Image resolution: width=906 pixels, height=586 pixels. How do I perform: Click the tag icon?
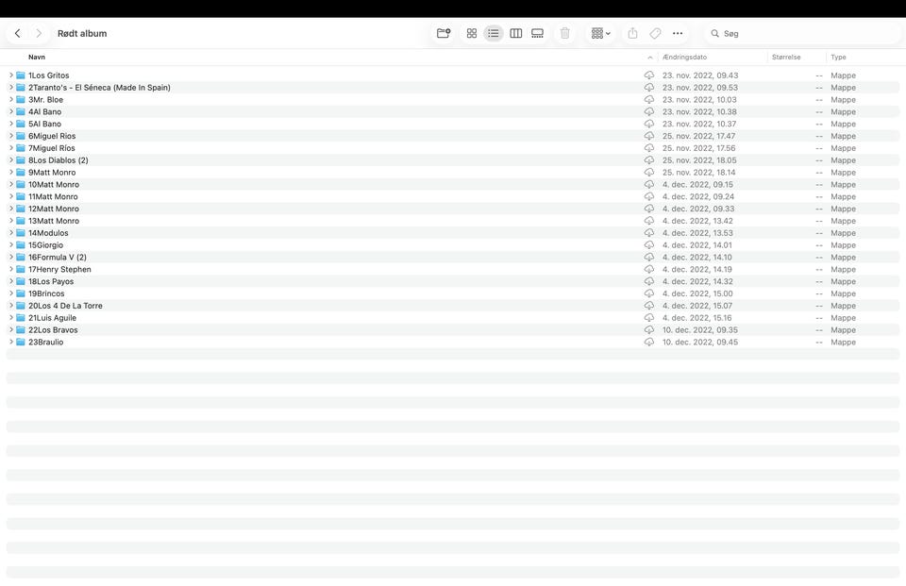click(655, 34)
